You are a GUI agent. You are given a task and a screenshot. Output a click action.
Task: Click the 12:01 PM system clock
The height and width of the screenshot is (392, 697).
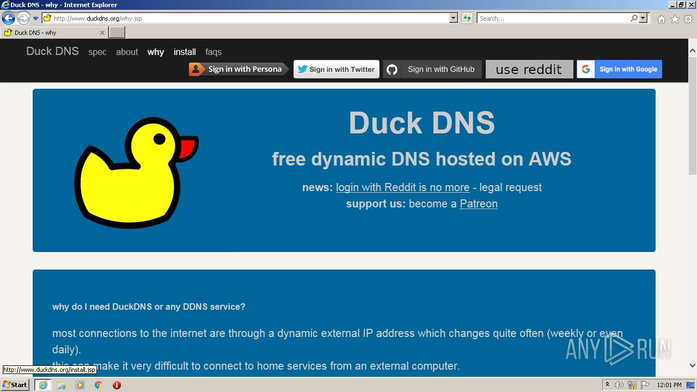pyautogui.click(x=669, y=385)
